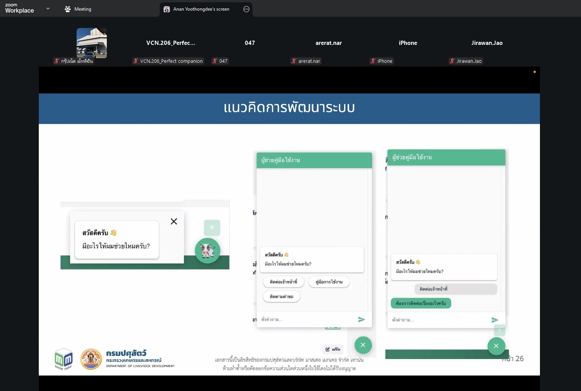The height and width of the screenshot is (391, 581).
Task: Click the ติดตามคำขอ quick reply button
Action: coord(281,296)
